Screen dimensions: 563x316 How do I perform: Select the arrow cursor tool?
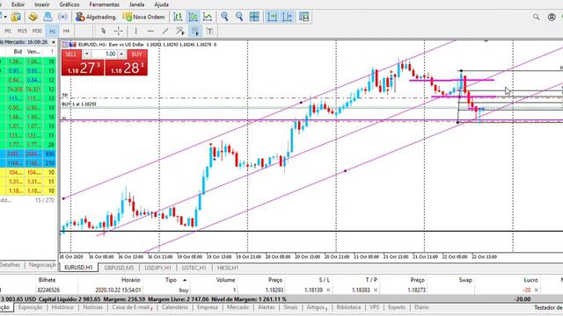pyautogui.click(x=104, y=32)
